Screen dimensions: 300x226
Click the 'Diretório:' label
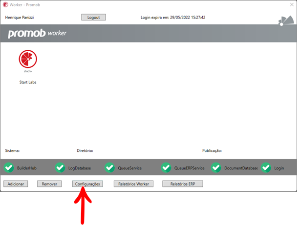coord(85,151)
